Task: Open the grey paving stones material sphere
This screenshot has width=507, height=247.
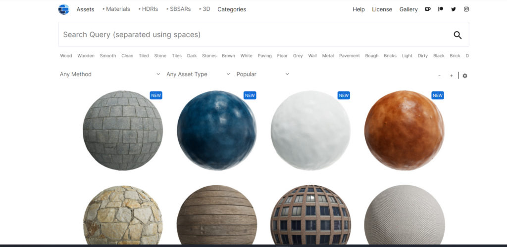Action: click(123, 130)
